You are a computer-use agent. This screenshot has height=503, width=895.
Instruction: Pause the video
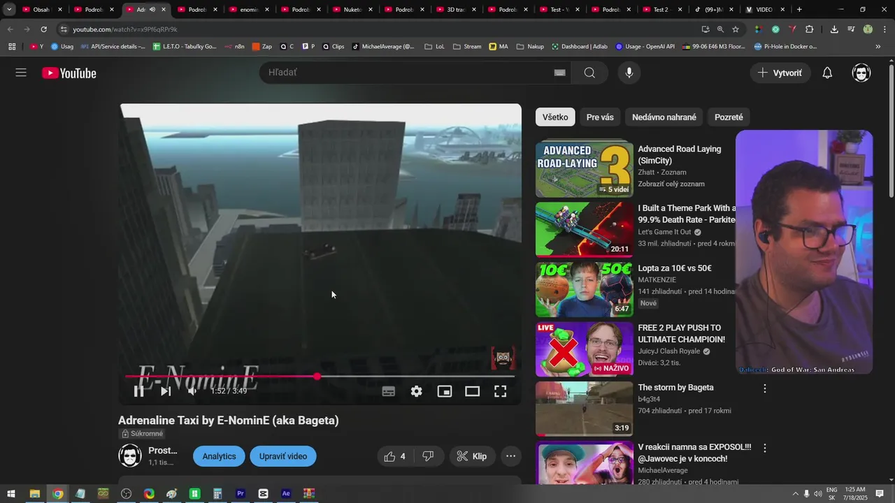[x=138, y=391]
